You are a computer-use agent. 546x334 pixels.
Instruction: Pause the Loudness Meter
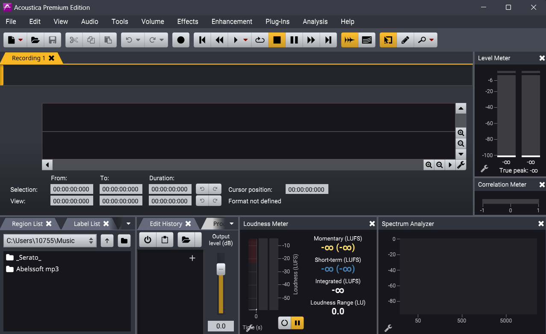(x=297, y=323)
